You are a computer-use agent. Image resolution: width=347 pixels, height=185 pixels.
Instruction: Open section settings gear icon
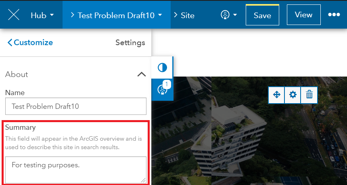pyautogui.click(x=293, y=95)
